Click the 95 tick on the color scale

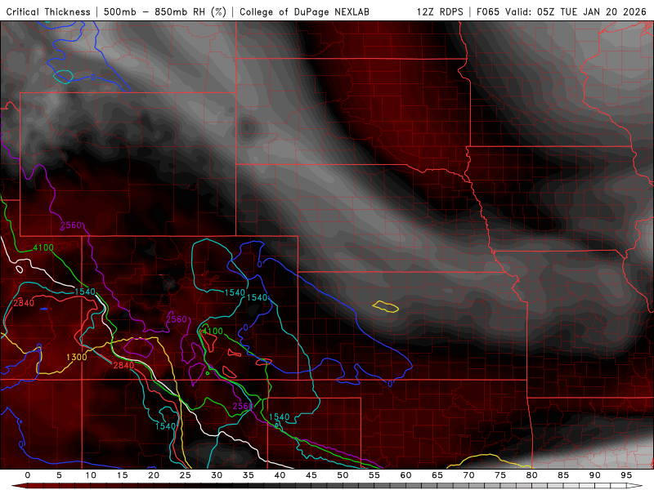tap(626, 475)
